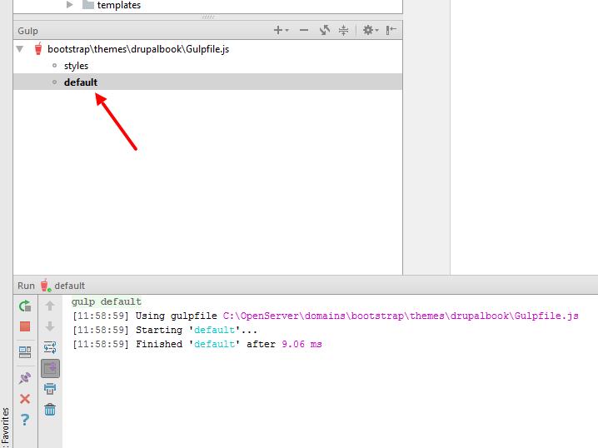The width and height of the screenshot is (598, 448).
Task: Collapse the Gulpfile.js tree node
Action: (20, 49)
